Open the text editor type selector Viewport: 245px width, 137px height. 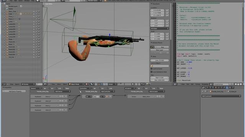pyautogui.click(x=175, y=84)
